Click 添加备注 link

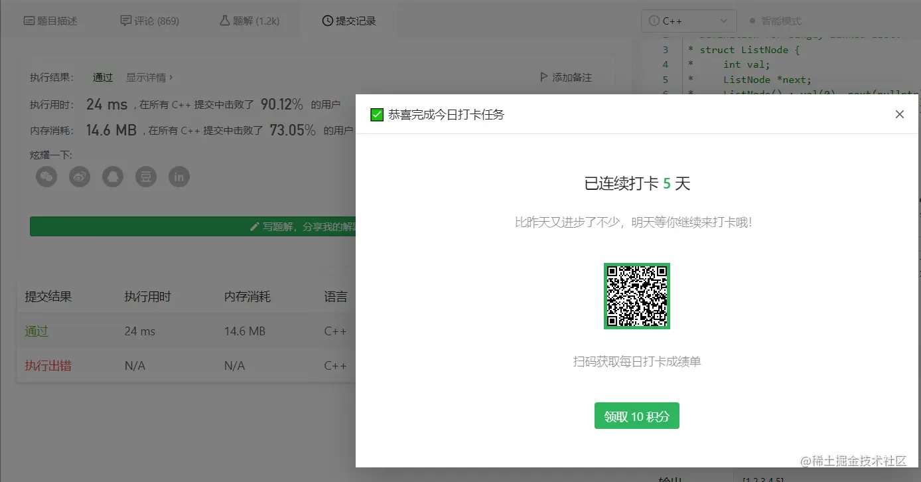[x=572, y=78]
